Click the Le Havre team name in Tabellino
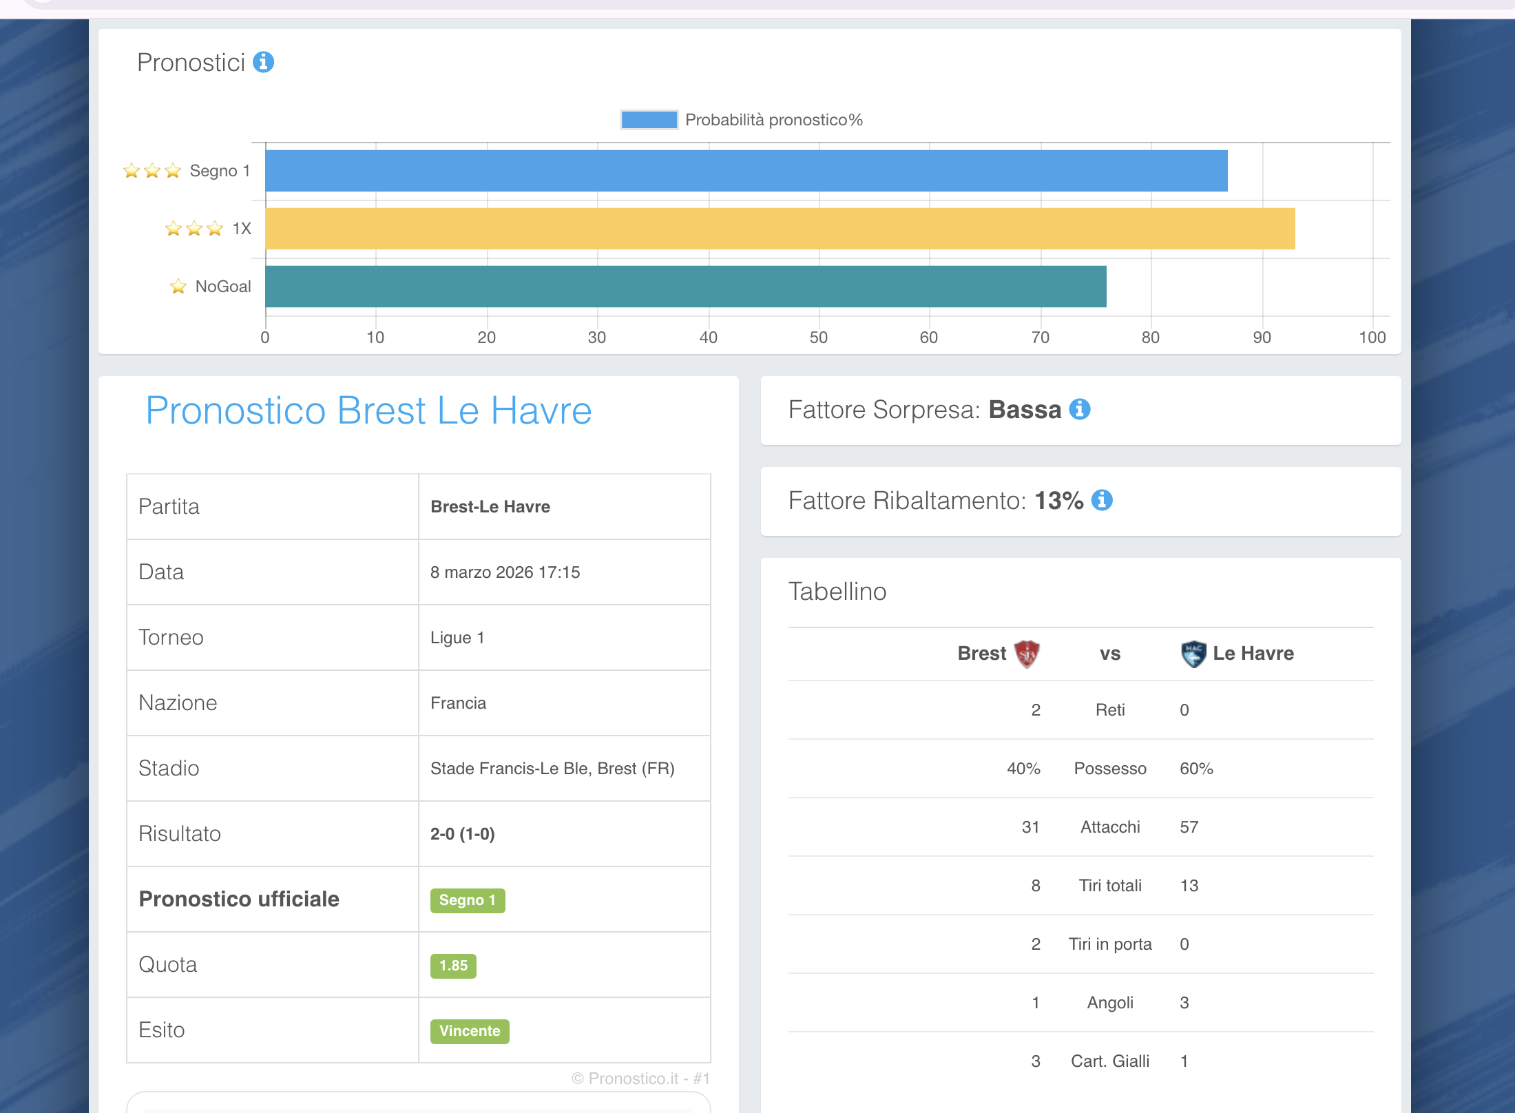This screenshot has width=1515, height=1113. click(x=1253, y=654)
